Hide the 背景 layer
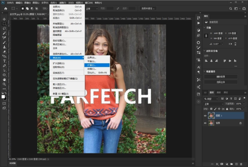The width and height of the screenshot is (248, 167). coord(205,123)
